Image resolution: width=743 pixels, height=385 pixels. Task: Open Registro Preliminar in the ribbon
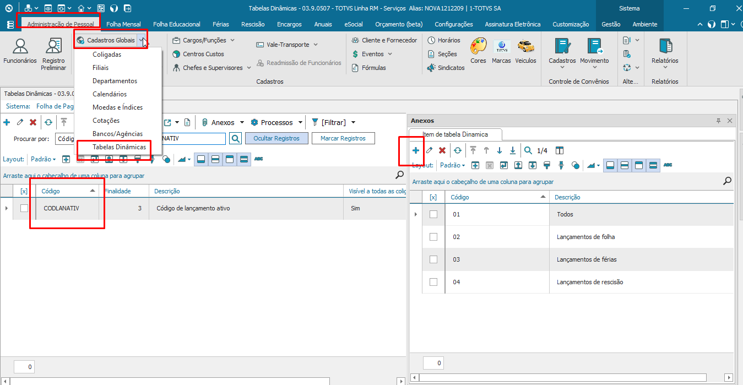tap(53, 55)
